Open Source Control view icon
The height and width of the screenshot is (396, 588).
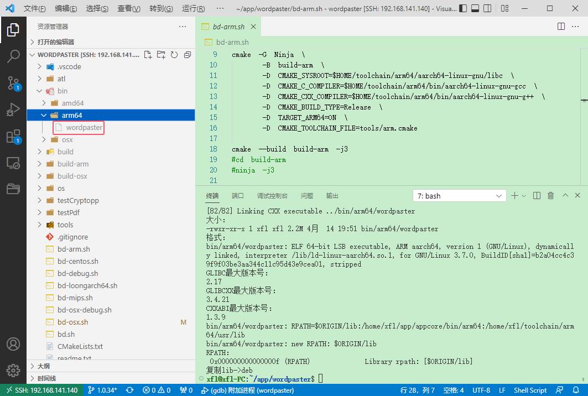click(13, 84)
